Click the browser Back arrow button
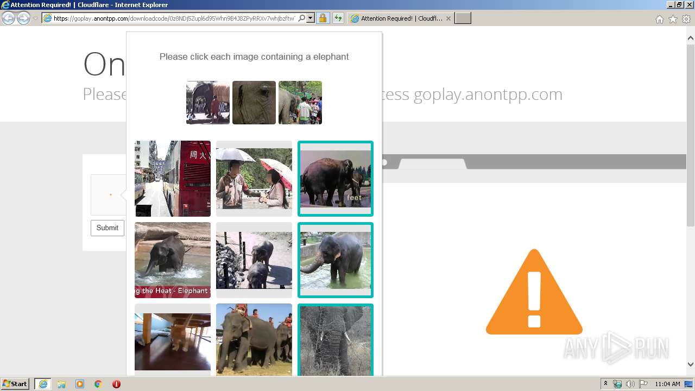The image size is (695, 391). tap(8, 18)
